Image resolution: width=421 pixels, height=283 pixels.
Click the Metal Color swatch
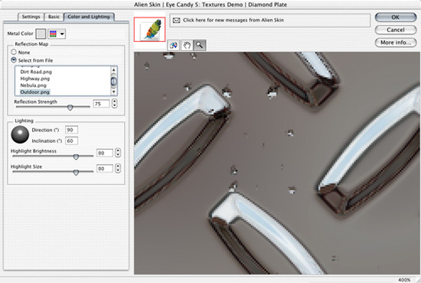[x=41, y=34]
